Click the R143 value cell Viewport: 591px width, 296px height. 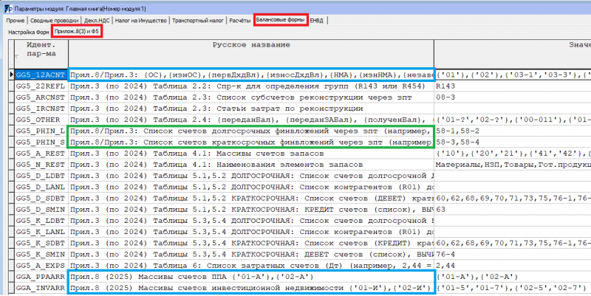coord(447,86)
